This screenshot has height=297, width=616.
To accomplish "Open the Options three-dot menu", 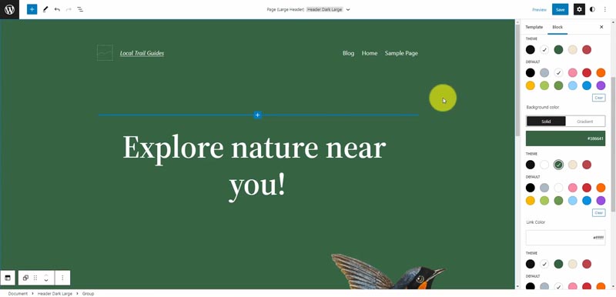I will 605,9.
